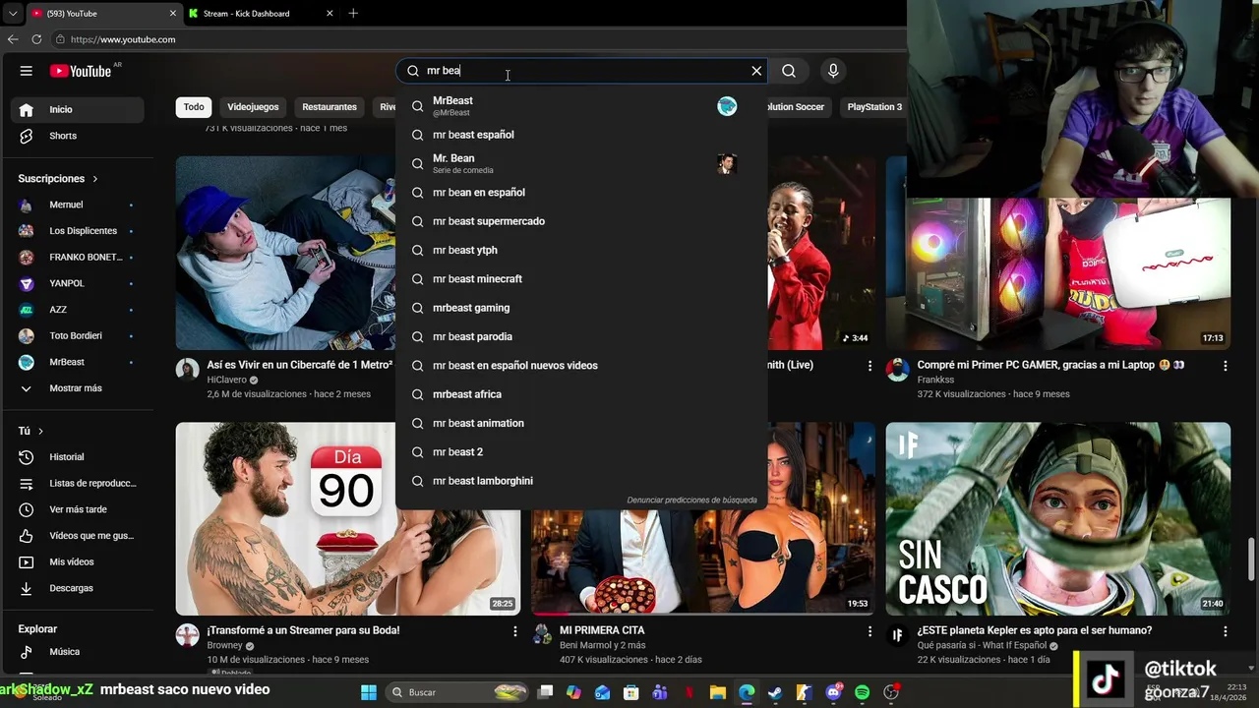Open MrBeast subscription in sidebar
Image resolution: width=1259 pixels, height=708 pixels.
coord(79,362)
